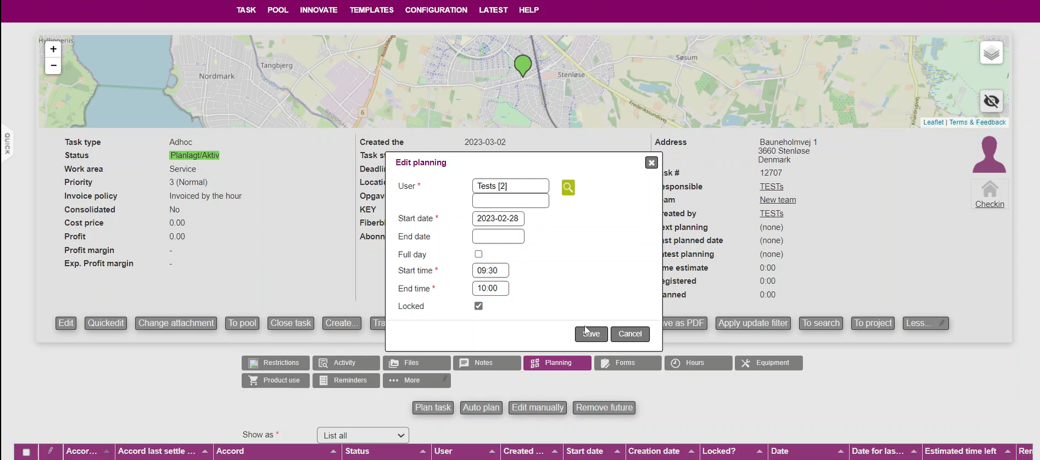This screenshot has width=1040, height=460.
Task: Expand the Show as dropdown
Action: pyautogui.click(x=363, y=435)
